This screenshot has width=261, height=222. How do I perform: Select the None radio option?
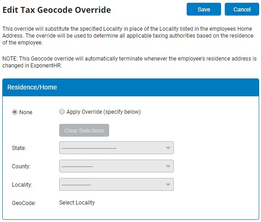(15, 112)
